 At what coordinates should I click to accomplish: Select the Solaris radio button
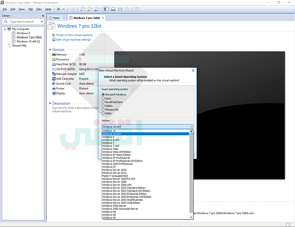click(x=103, y=106)
